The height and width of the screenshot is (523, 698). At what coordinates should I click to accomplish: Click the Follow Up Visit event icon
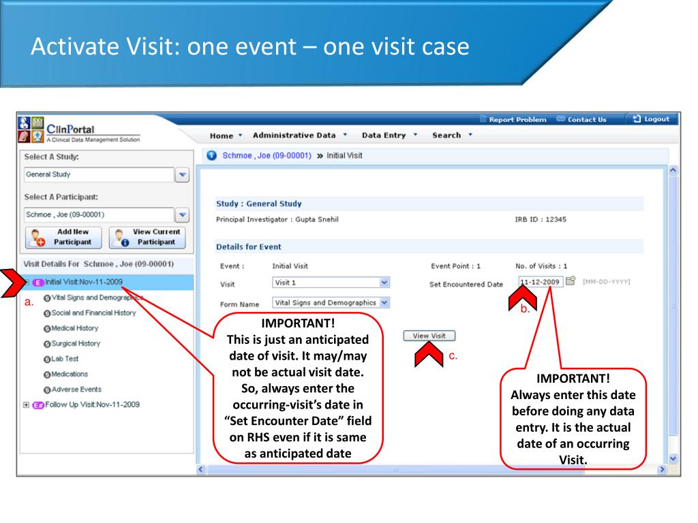click(38, 405)
